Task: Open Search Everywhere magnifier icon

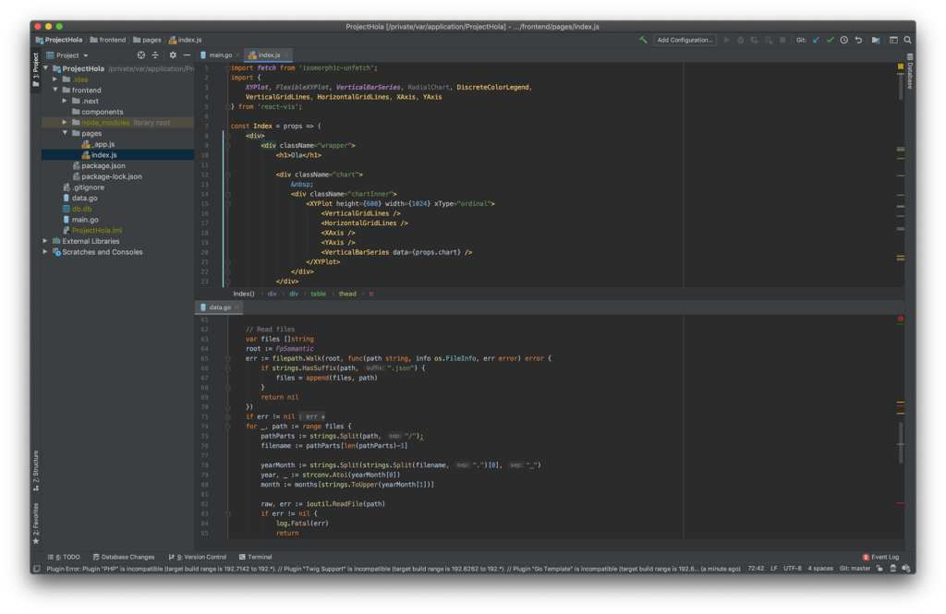Action: pyautogui.click(x=907, y=40)
